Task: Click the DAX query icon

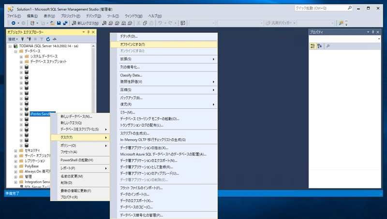Action: 130,23
